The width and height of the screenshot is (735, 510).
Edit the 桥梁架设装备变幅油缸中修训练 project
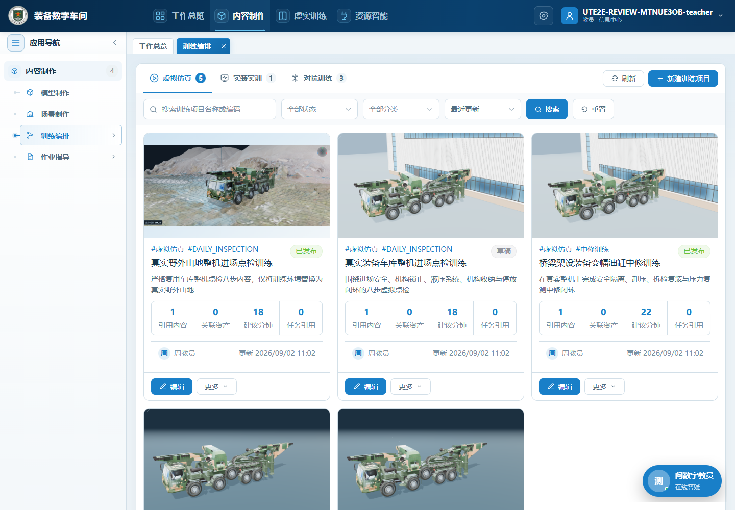click(559, 387)
